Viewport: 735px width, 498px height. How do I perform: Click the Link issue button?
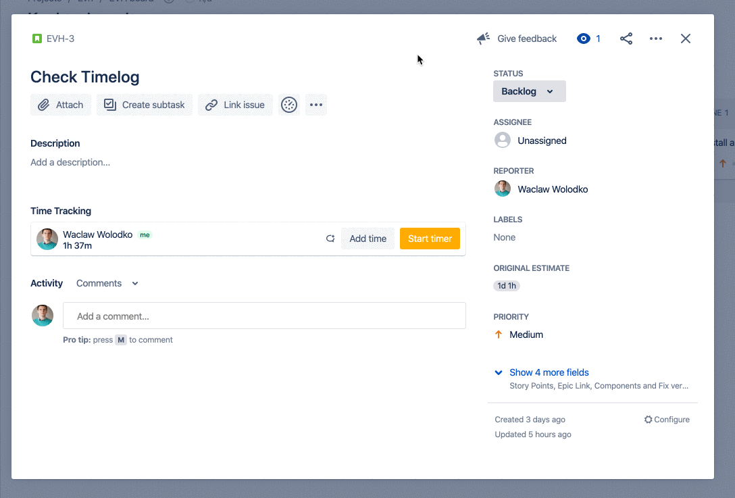click(x=235, y=105)
